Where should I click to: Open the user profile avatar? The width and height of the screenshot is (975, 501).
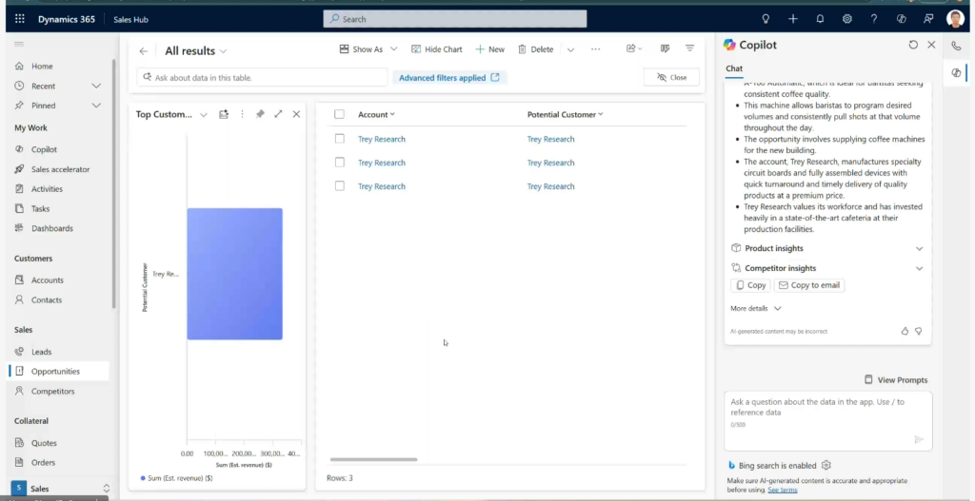click(x=955, y=19)
